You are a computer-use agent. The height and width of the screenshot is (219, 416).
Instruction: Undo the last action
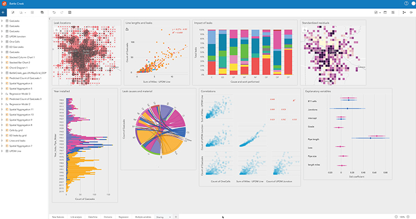(x=54, y=12)
